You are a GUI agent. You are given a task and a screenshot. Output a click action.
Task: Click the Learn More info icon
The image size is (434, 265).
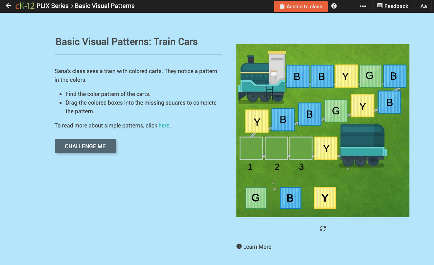pyautogui.click(x=238, y=246)
